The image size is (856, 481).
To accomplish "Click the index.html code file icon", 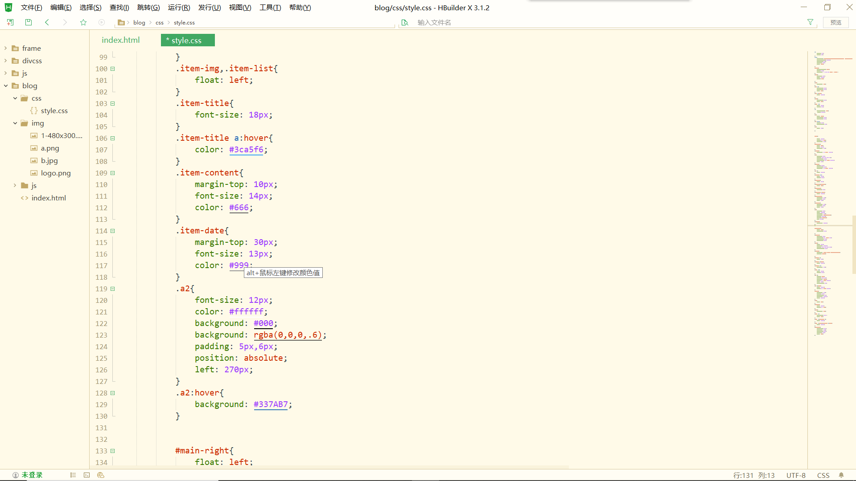I will coord(25,198).
